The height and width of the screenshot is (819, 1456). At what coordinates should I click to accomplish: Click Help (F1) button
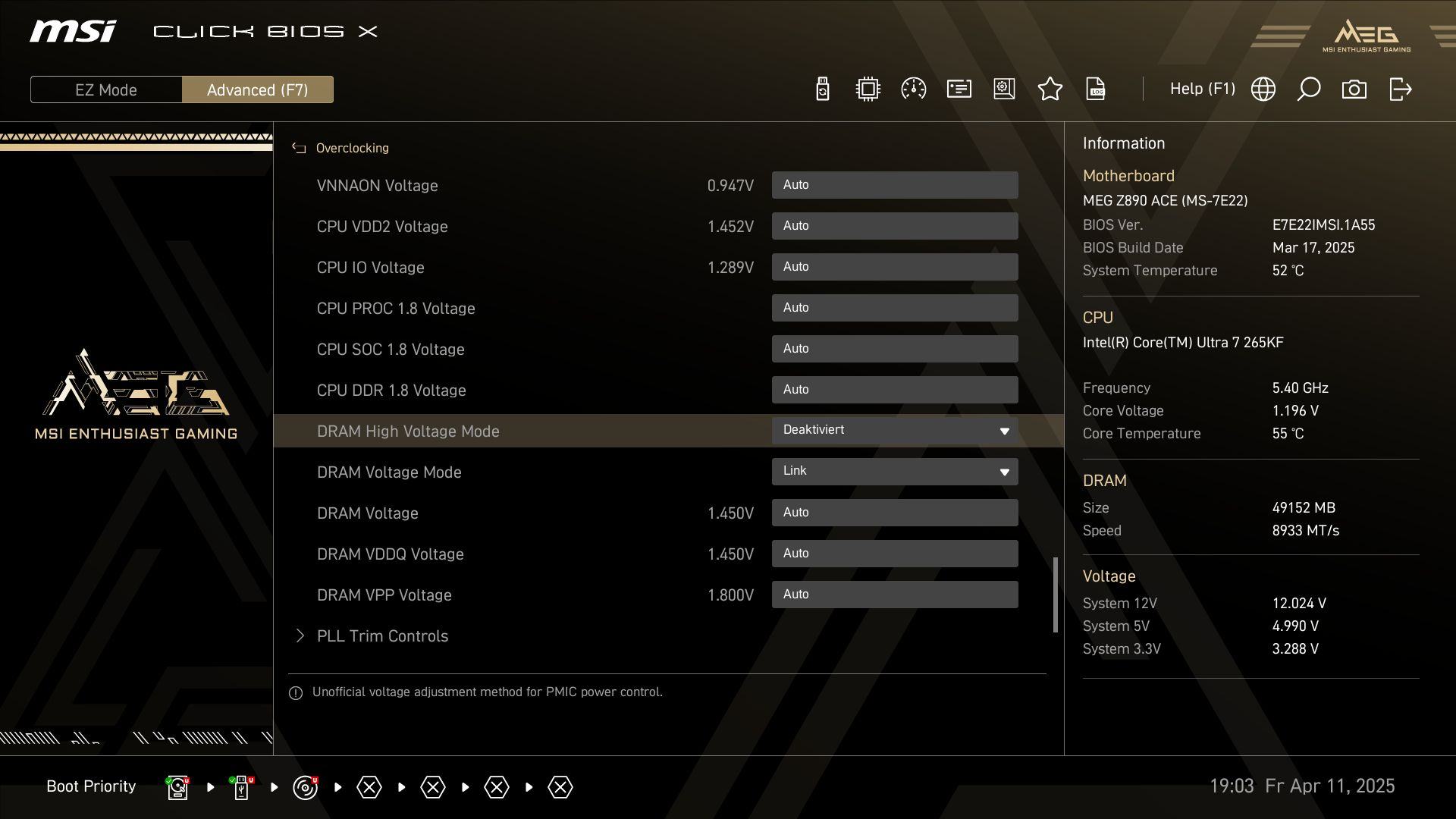(x=1202, y=89)
